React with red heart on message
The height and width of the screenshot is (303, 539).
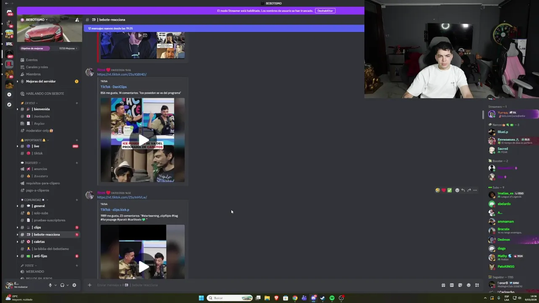[443, 190]
